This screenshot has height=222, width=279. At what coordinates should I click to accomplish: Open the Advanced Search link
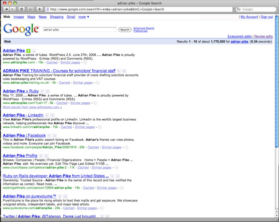(144, 28)
